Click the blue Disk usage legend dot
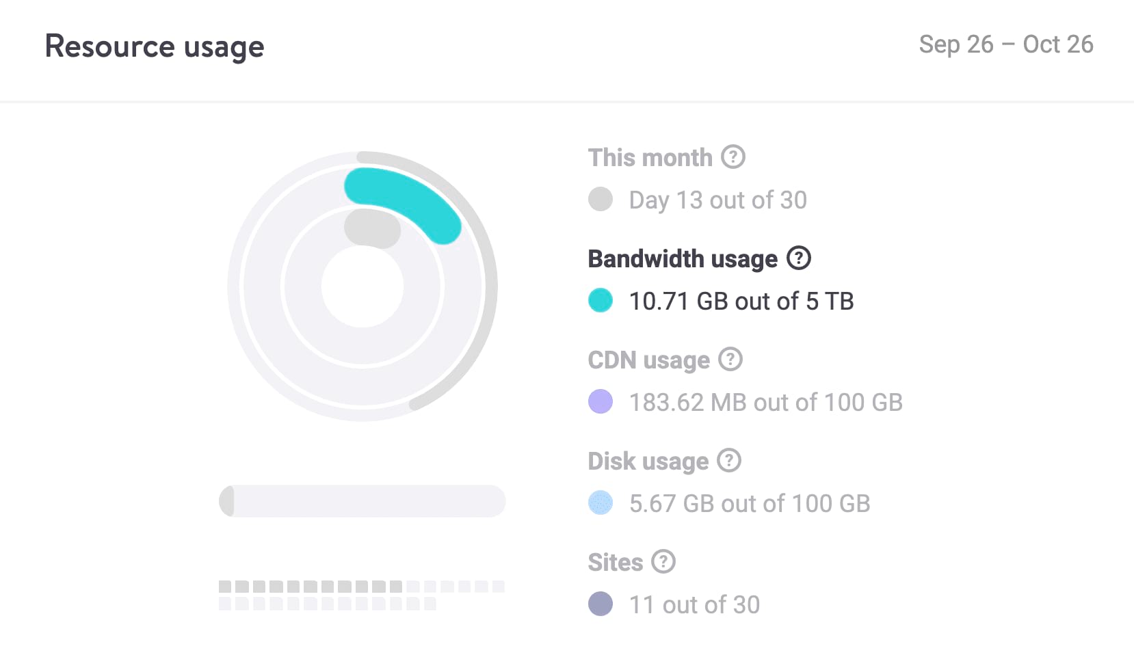Image resolution: width=1134 pixels, height=670 pixels. pos(601,503)
